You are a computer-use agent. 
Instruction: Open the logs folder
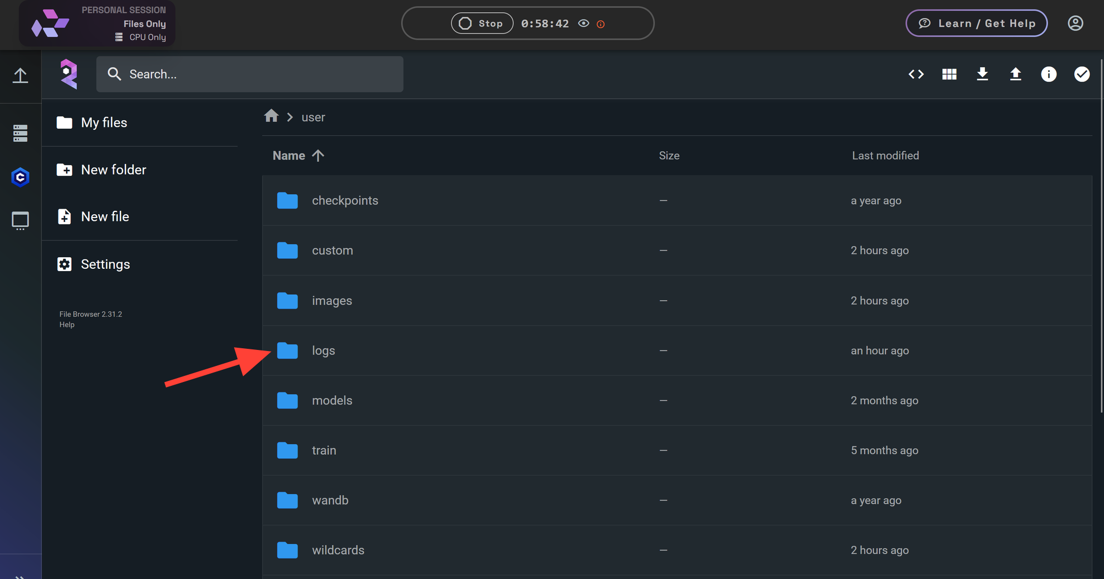point(323,350)
